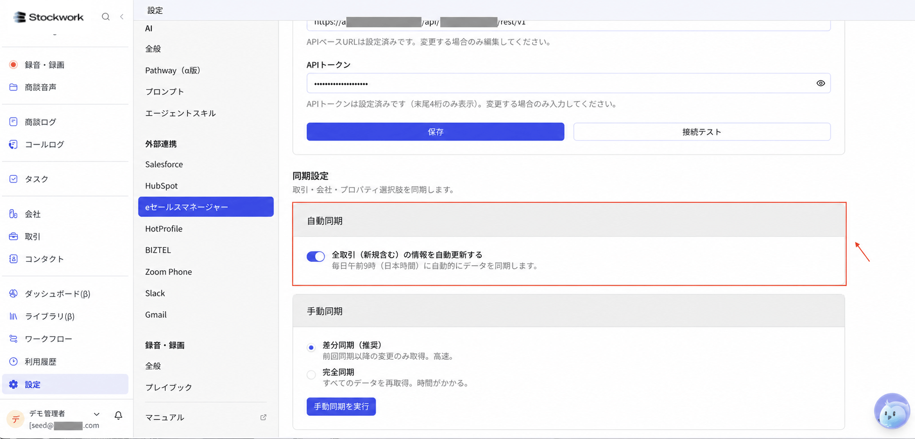Open Slack integration settings
Viewport: 915px width, 439px height.
(155, 293)
